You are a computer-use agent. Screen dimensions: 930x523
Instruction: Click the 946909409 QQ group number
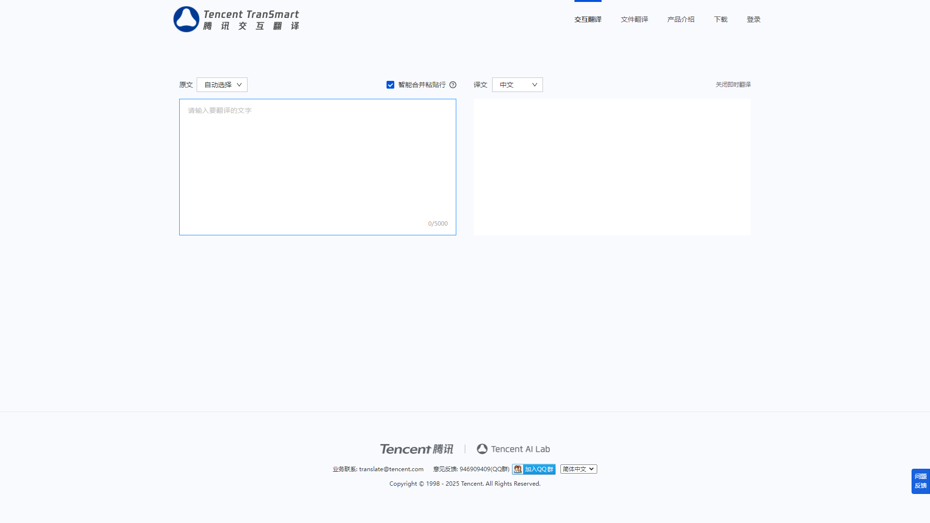point(474,469)
